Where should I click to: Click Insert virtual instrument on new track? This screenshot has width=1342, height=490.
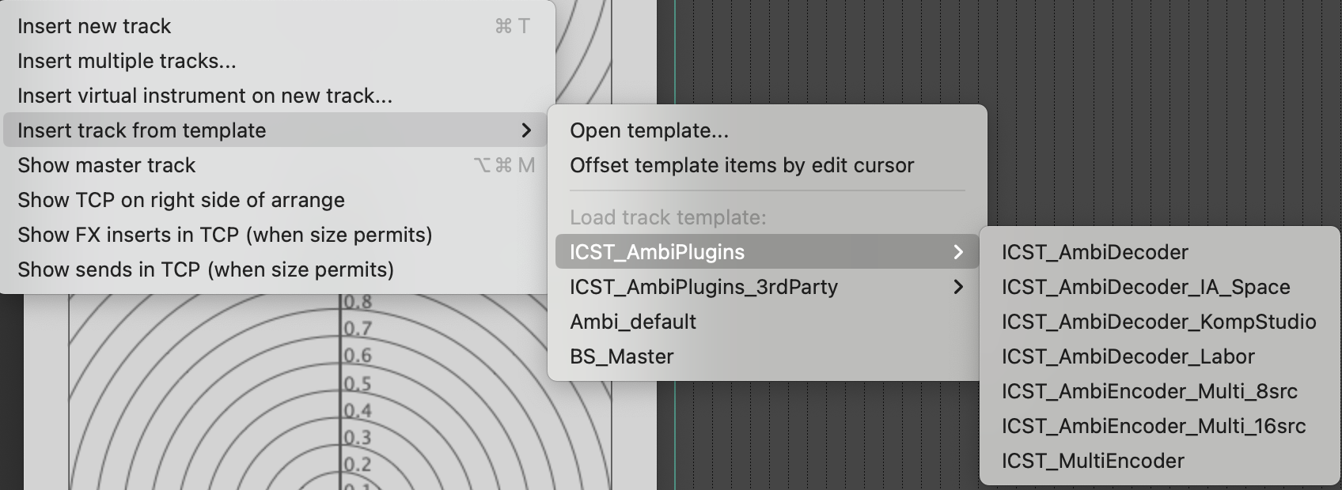point(205,96)
